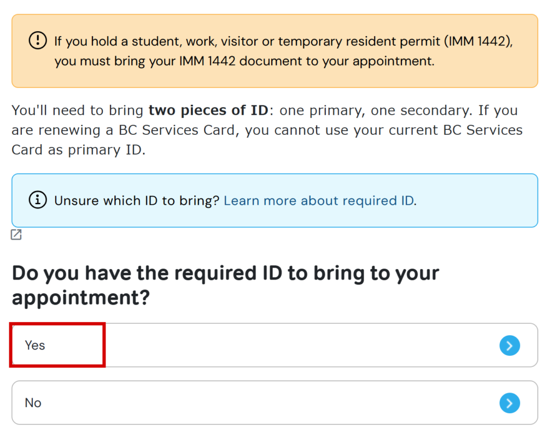Select the Yes answer option

point(275,345)
